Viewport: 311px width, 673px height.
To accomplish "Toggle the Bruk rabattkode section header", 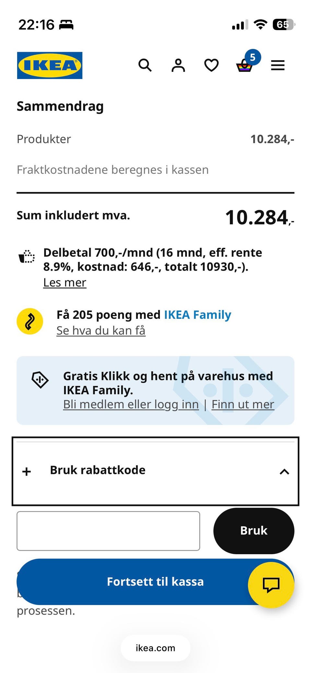I will point(155,471).
